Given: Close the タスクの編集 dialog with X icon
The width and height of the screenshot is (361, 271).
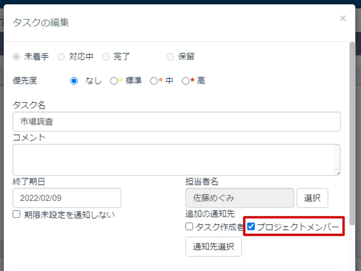Looking at the screenshot, I should [343, 18].
